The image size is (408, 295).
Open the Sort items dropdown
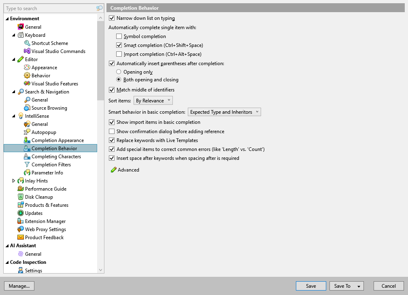click(153, 100)
